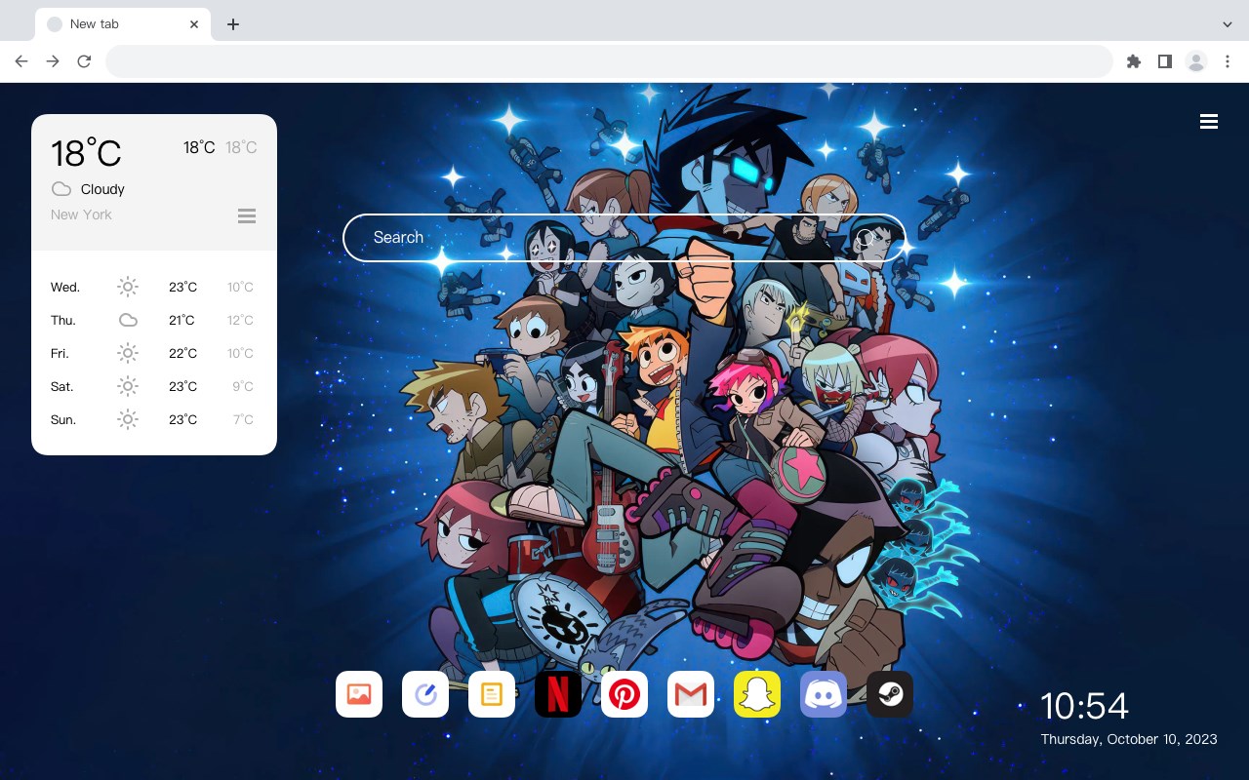Image resolution: width=1249 pixels, height=780 pixels.
Task: Reload the current page
Action: [84, 61]
